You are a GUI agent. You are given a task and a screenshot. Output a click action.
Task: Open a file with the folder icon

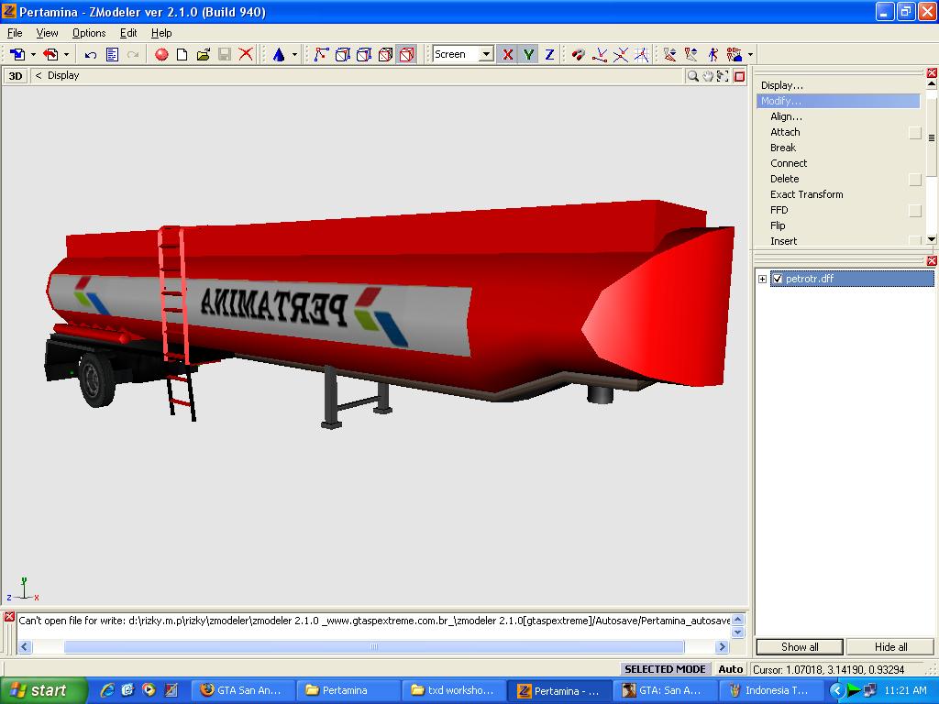(203, 55)
